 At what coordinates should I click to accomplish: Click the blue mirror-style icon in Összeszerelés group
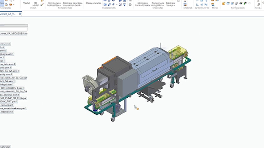click(x=105, y=5)
